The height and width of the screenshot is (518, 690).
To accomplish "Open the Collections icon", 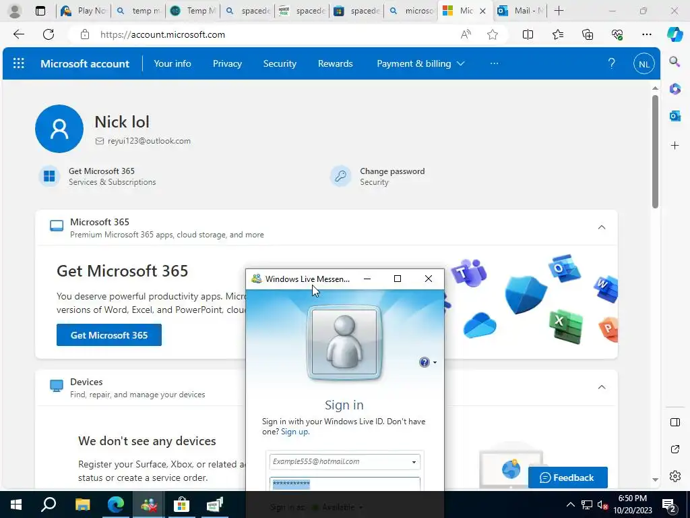I will point(588,34).
